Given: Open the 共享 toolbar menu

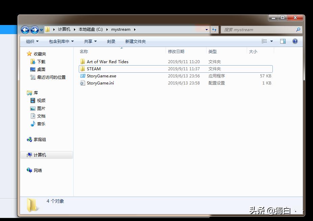Looking at the screenshot, I should [x=89, y=41].
